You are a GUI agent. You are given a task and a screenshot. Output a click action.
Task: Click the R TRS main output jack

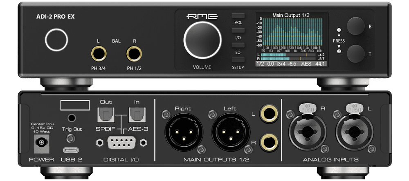(x=269, y=142)
